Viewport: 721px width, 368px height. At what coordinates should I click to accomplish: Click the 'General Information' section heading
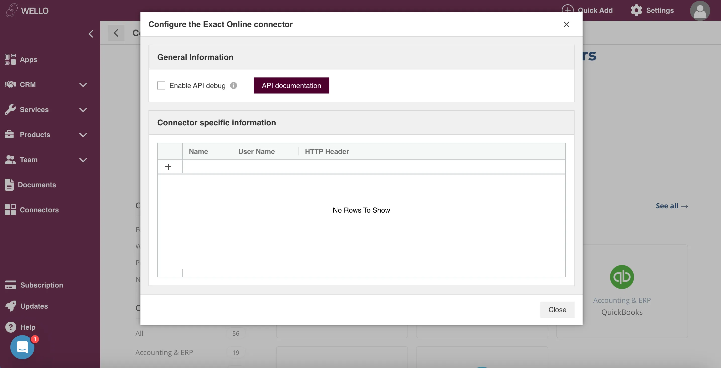(x=195, y=57)
